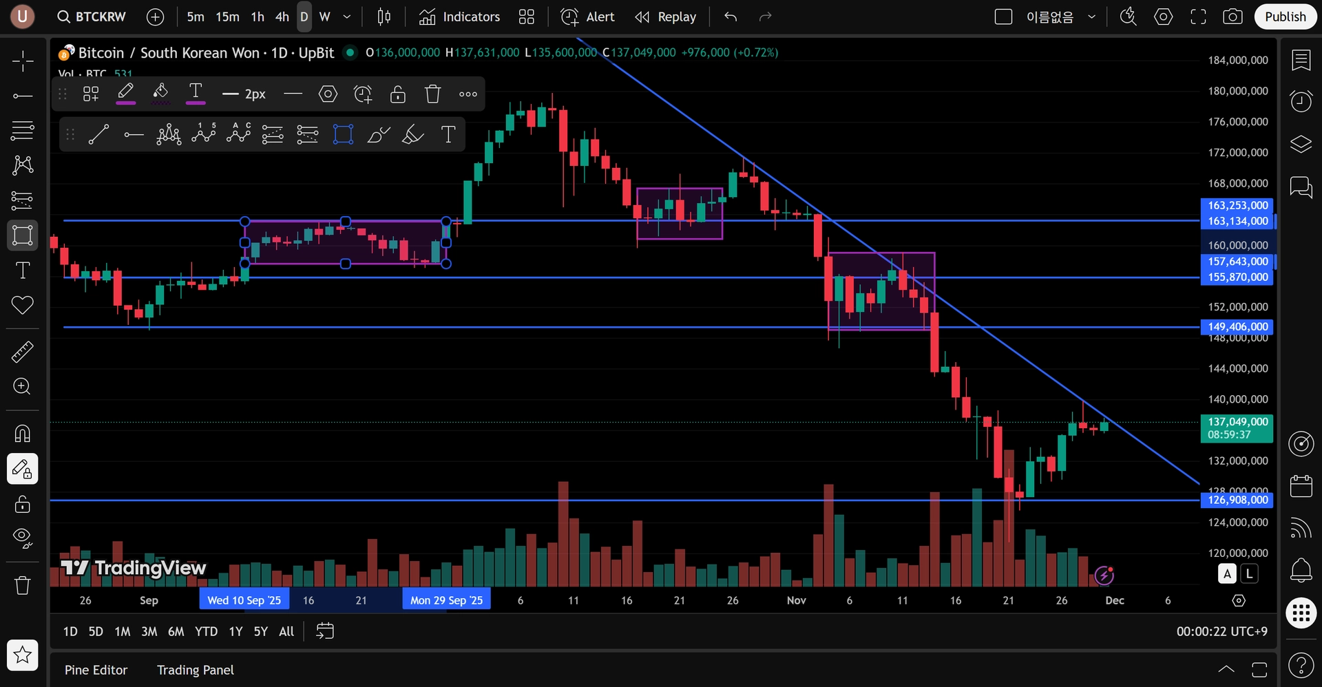Viewport: 1322px width, 687px height.
Task: Select the ruler Measure tool
Action: (23, 352)
